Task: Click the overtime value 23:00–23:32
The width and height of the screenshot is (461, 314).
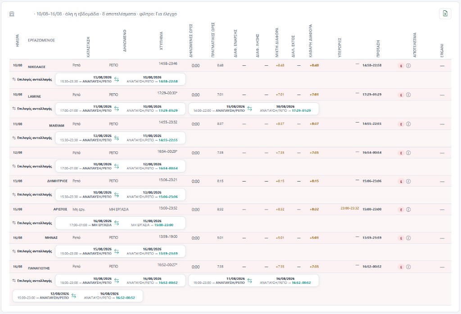Action: pos(349,208)
